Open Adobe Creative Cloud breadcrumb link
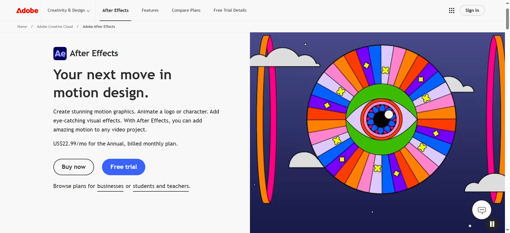Screen dimensions: 510x233 [x=55, y=27]
